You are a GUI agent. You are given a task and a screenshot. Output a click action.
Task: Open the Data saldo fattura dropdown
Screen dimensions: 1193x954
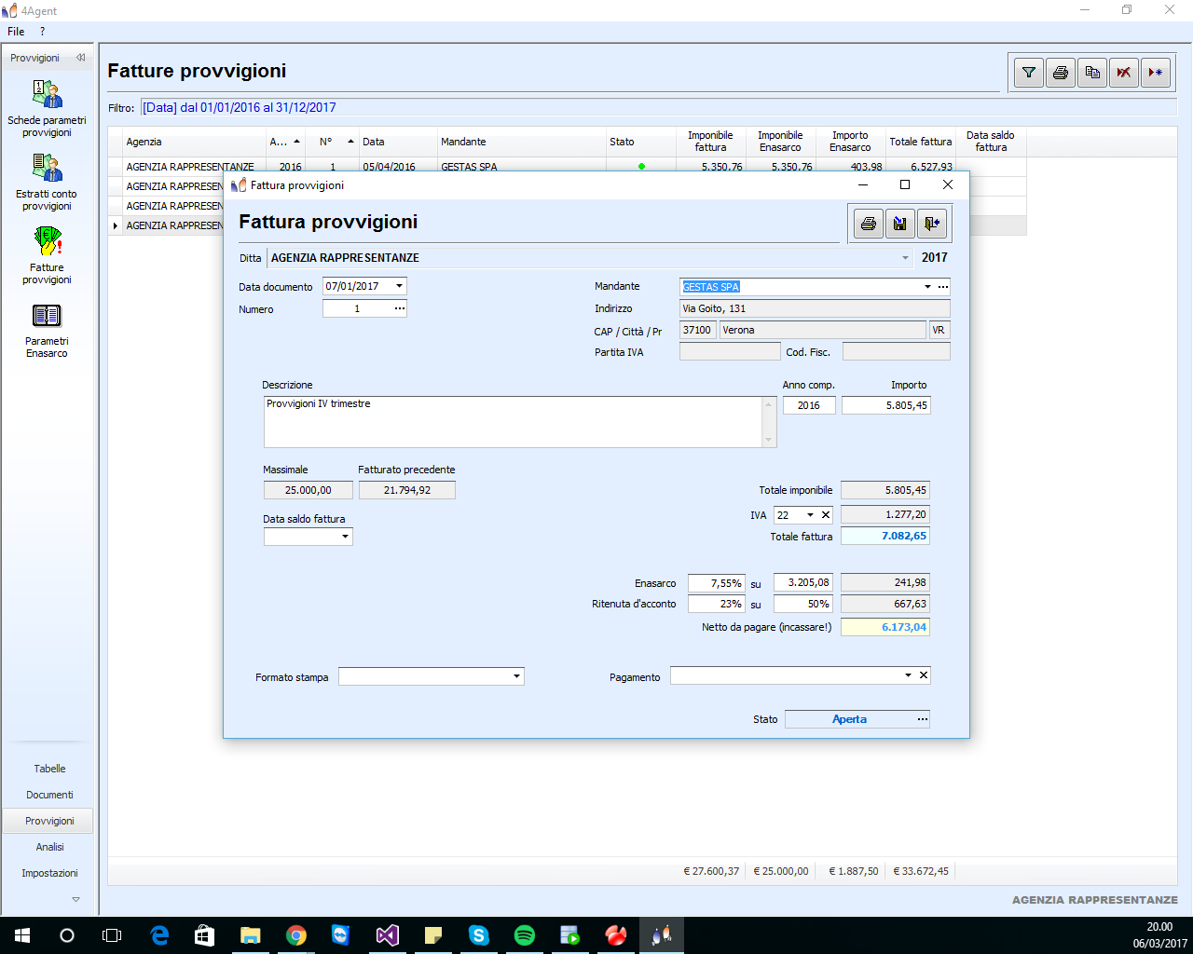tap(346, 537)
